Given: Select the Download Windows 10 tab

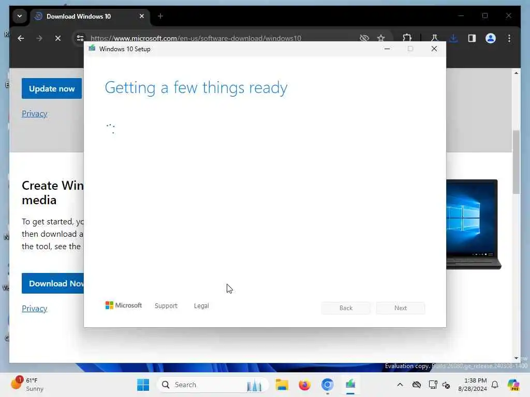Looking at the screenshot, I should coord(90,16).
